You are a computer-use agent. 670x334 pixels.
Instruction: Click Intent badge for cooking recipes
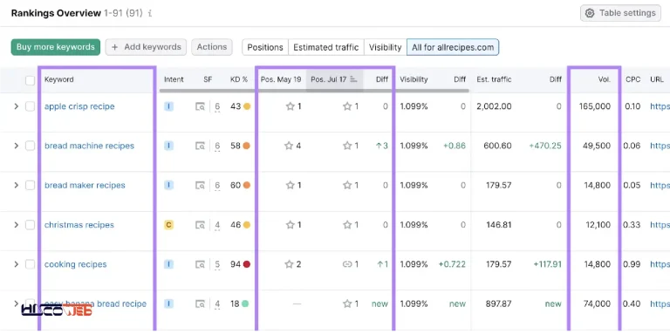pyautogui.click(x=168, y=264)
